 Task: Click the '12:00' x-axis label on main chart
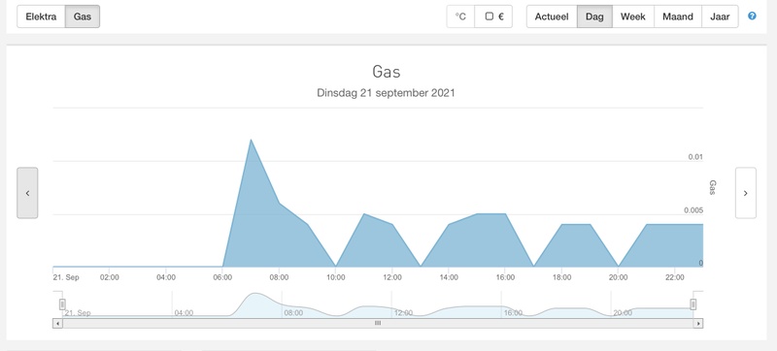(392, 277)
